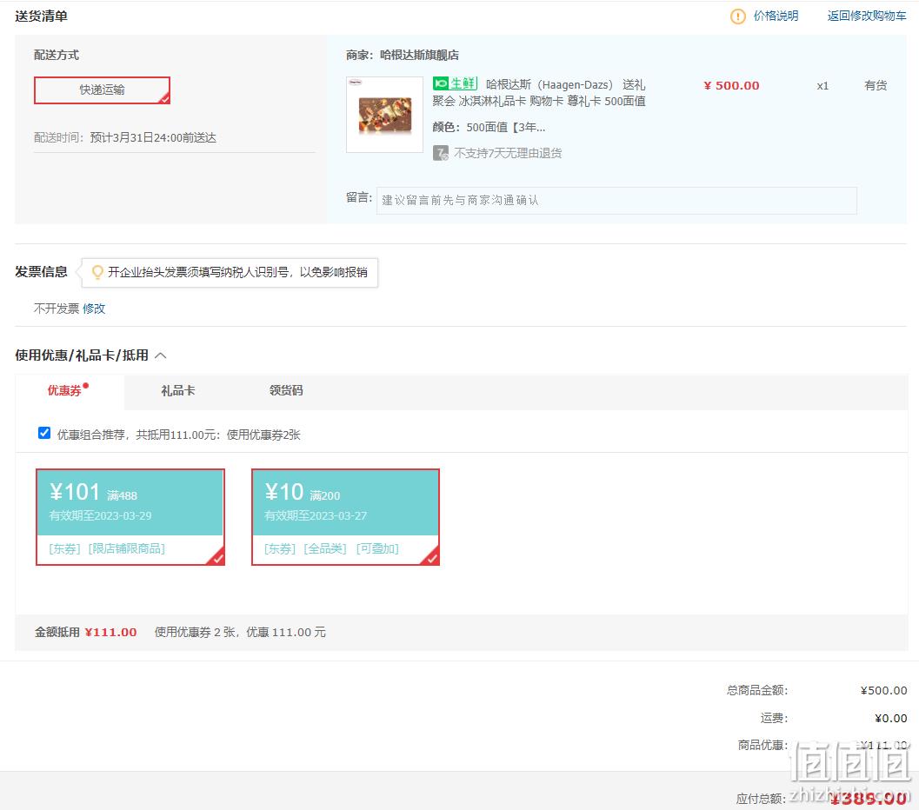
Task: Click the 发票信息 heading
Action: click(41, 272)
